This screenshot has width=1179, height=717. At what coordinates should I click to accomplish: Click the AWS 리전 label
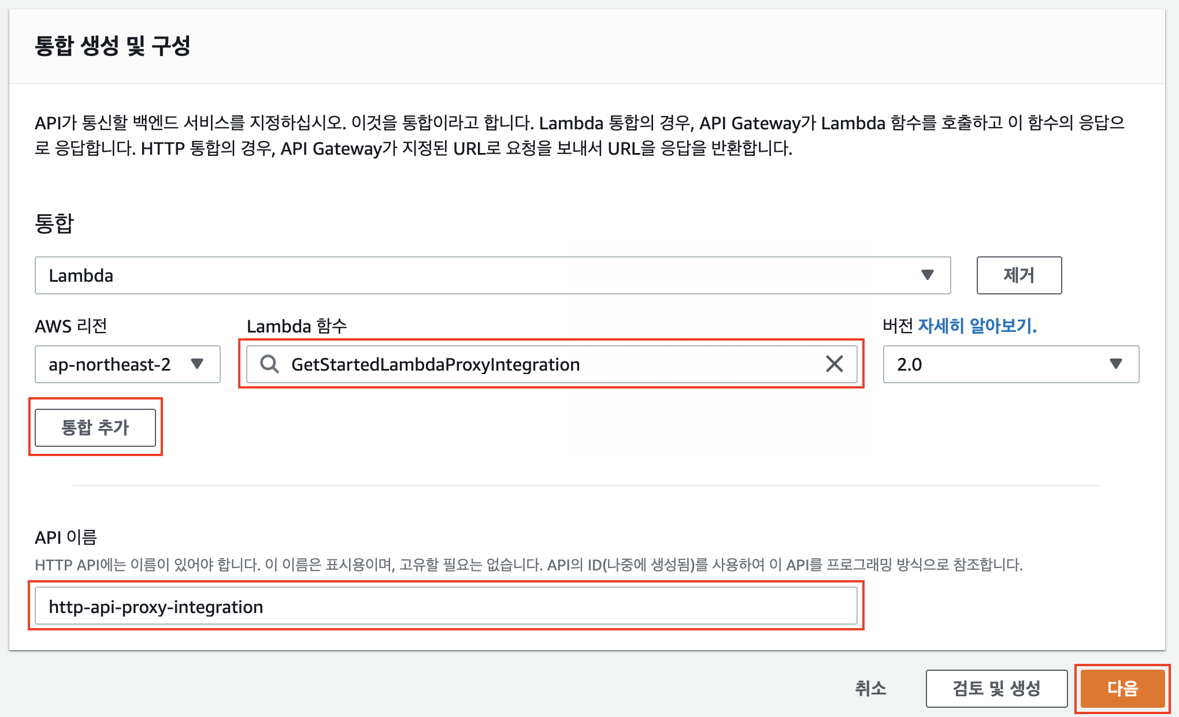click(71, 326)
